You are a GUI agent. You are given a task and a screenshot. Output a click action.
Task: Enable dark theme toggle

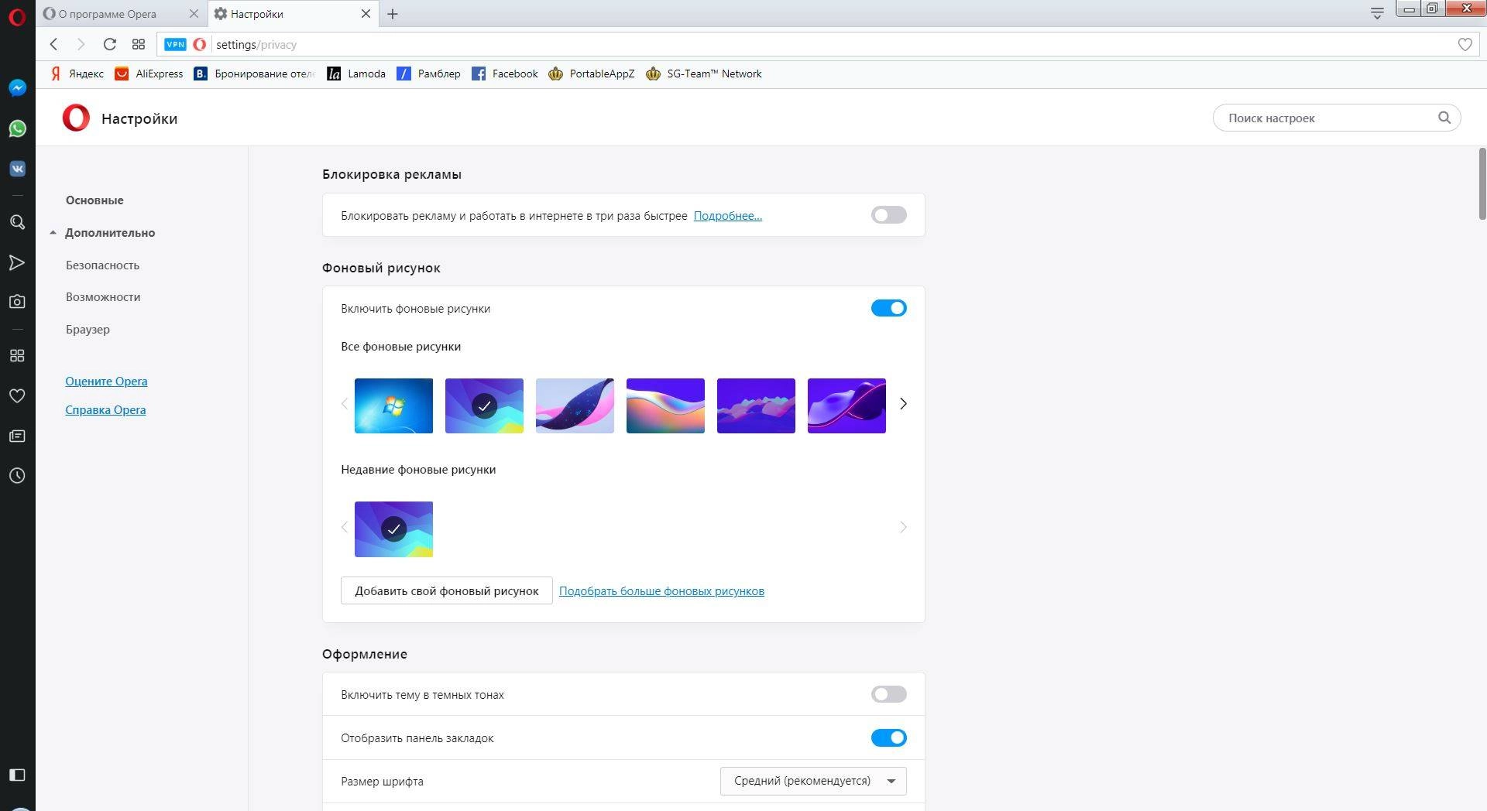[x=888, y=694]
